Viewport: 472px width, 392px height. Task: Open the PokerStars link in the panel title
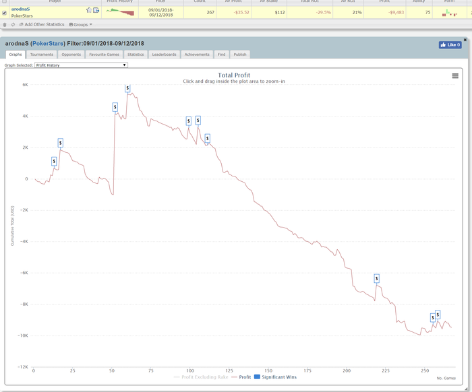click(x=48, y=44)
